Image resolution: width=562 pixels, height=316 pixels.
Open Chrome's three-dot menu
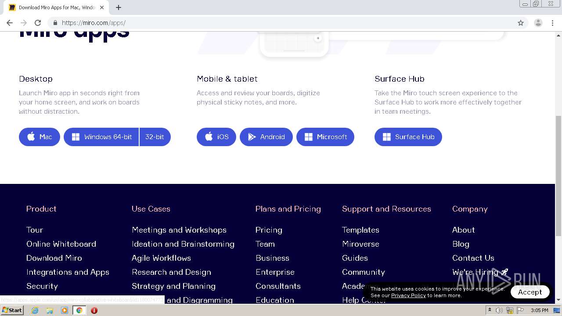pos(553,23)
